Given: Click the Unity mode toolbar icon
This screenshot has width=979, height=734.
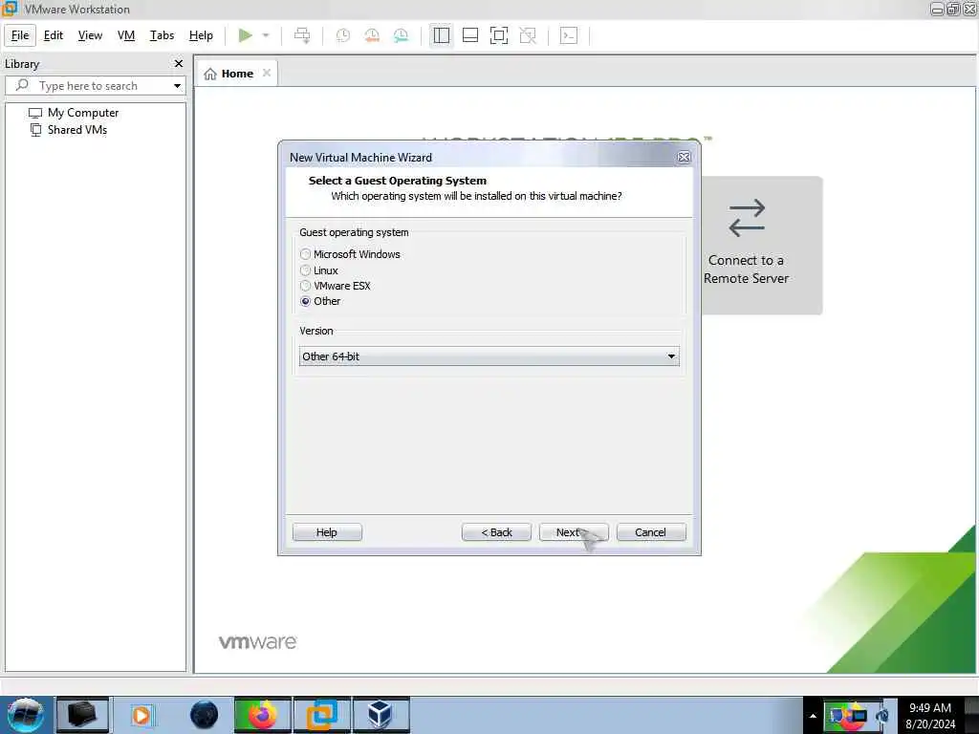Looking at the screenshot, I should click(528, 35).
